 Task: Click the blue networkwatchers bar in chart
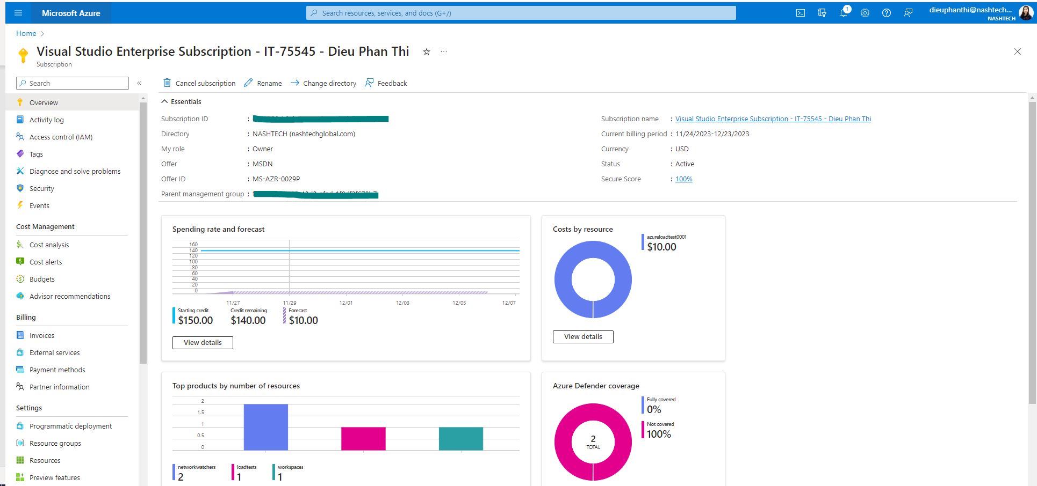pyautogui.click(x=266, y=427)
